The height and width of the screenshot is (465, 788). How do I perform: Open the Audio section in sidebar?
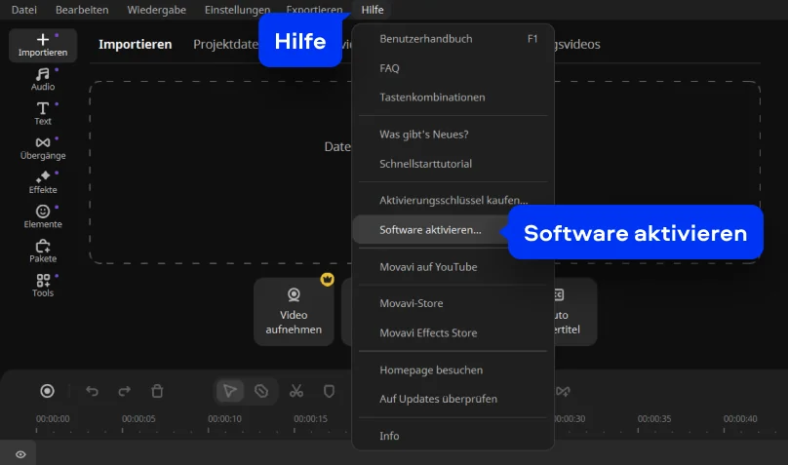point(43,79)
